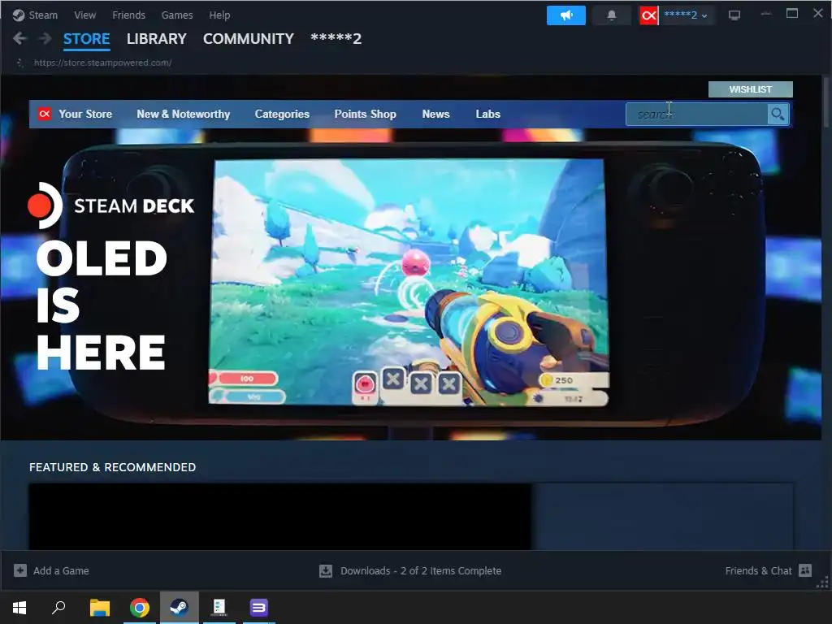Screen dimensions: 832x624
Task: Go forward with the forward arrow
Action: pyautogui.click(x=45, y=38)
